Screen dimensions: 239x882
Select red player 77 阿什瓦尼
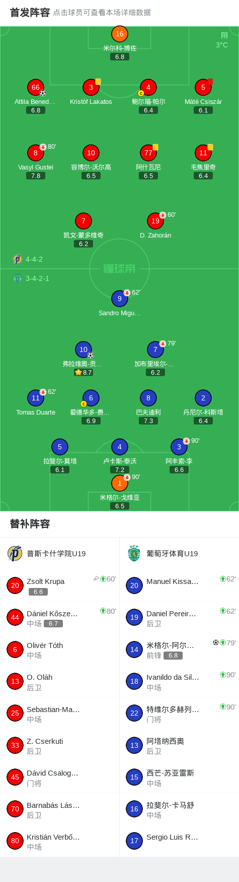[x=148, y=153]
